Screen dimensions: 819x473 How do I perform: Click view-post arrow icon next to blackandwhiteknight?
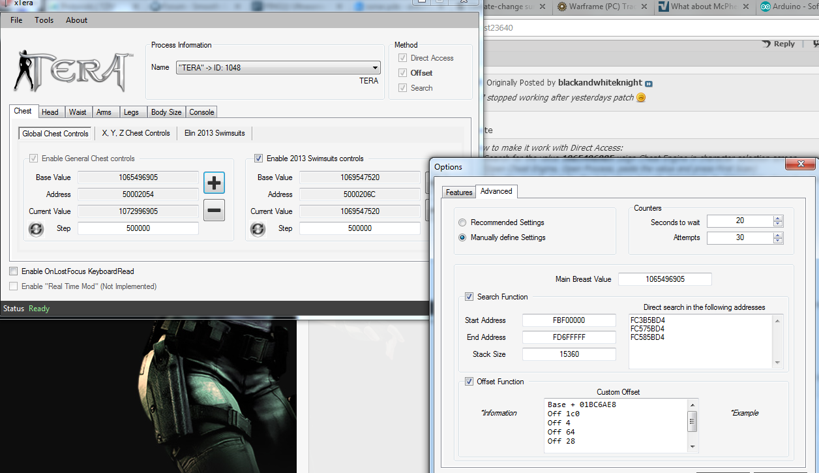pos(649,84)
